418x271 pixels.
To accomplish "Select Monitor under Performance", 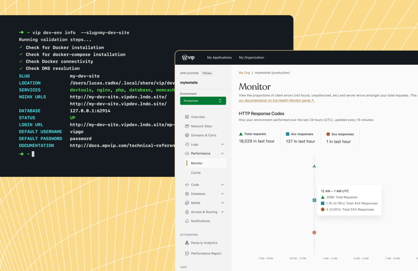I will (205, 163).
